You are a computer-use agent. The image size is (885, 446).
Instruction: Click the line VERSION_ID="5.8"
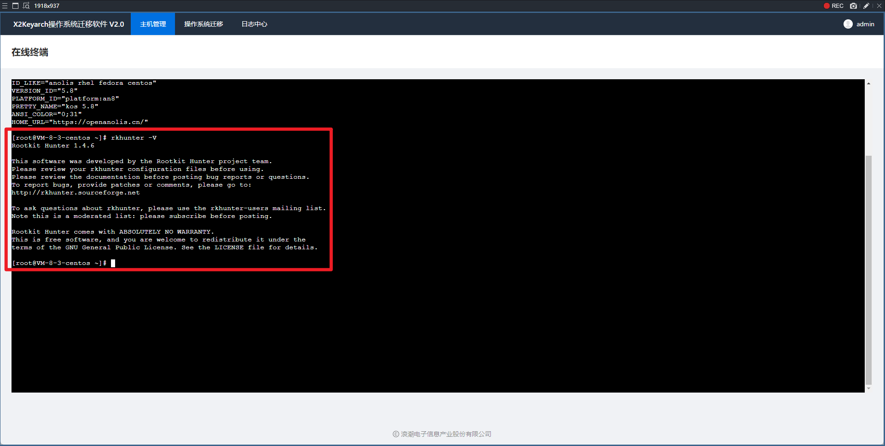click(45, 91)
